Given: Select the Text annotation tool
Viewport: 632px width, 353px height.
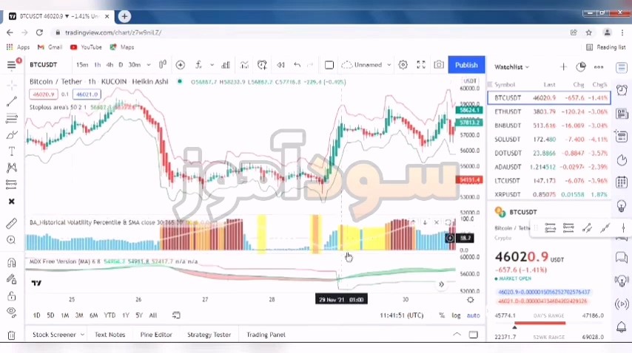Looking at the screenshot, I should (x=12, y=151).
